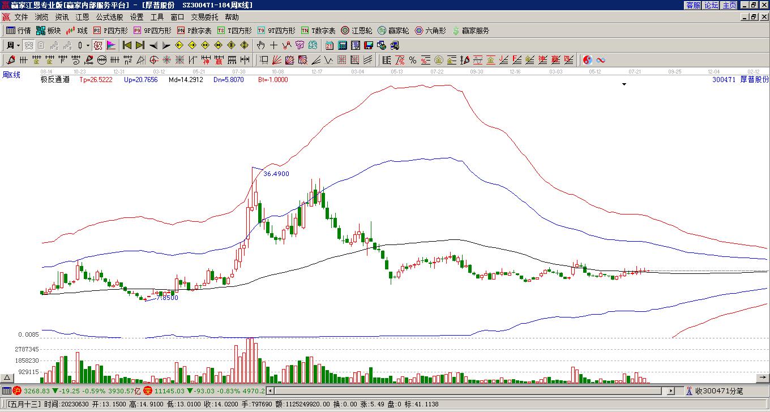Launch the 赢家轮 wheel tool

[x=393, y=31]
